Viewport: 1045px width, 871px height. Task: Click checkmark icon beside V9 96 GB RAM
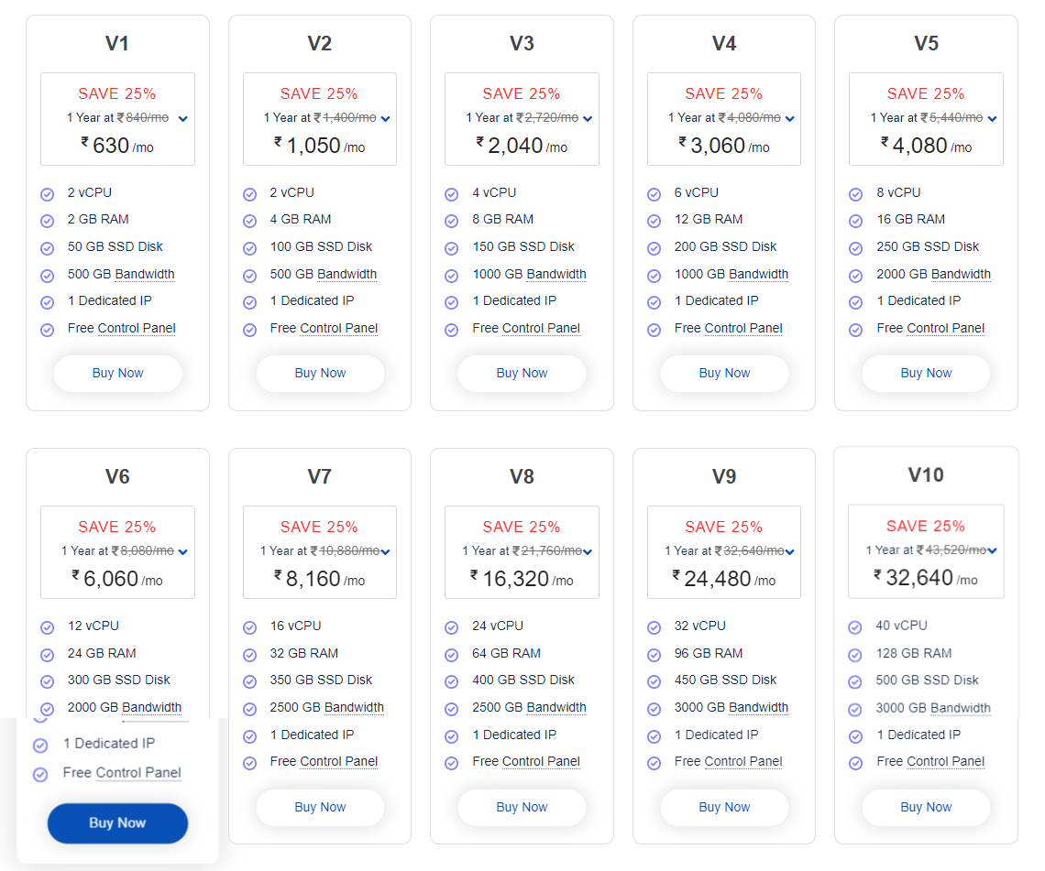pos(654,655)
